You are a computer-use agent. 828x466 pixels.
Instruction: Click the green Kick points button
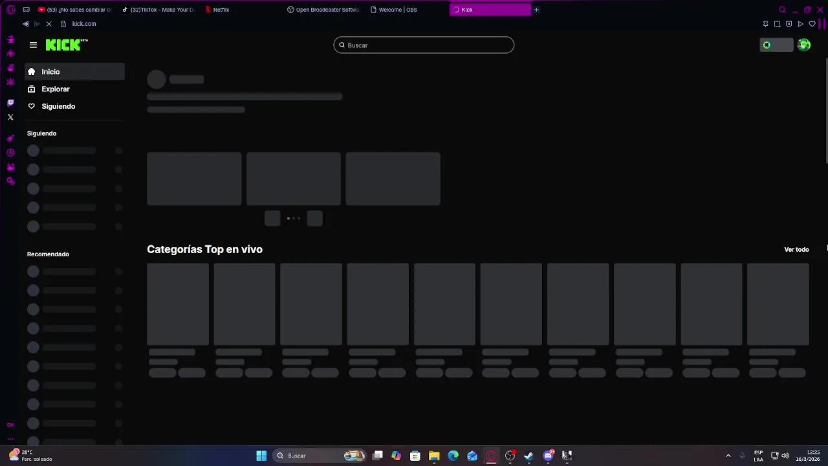(776, 45)
